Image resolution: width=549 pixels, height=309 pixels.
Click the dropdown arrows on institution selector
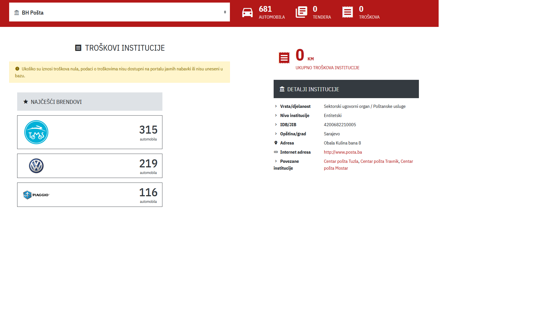(225, 12)
